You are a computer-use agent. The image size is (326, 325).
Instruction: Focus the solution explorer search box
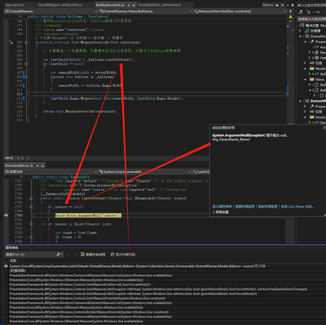[311, 19]
